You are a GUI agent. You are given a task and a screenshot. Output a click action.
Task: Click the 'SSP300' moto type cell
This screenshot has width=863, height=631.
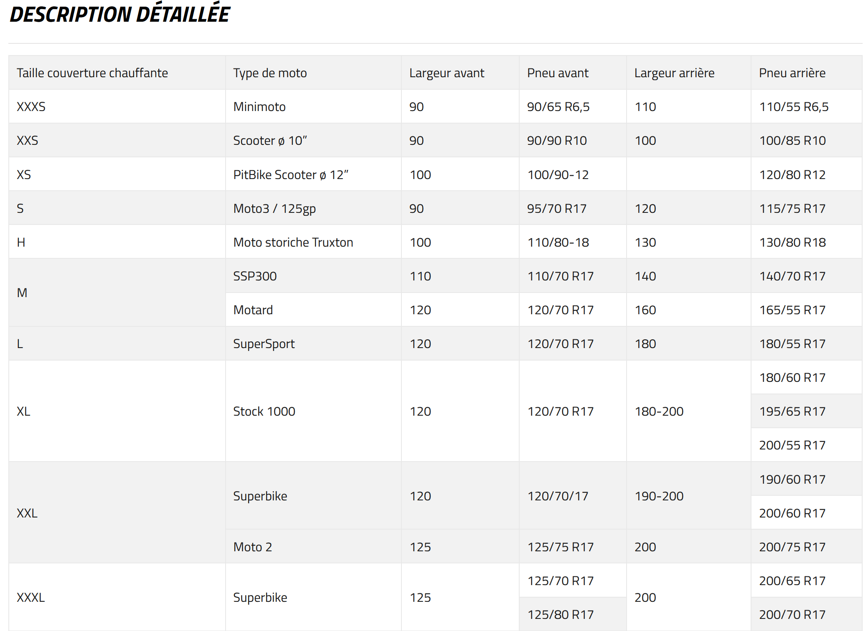(x=255, y=276)
